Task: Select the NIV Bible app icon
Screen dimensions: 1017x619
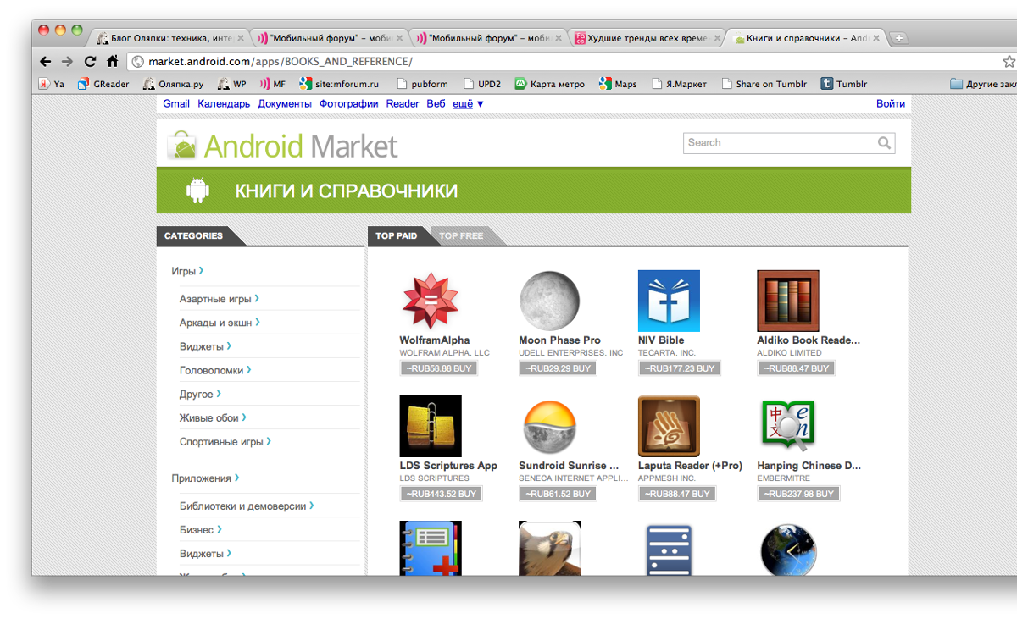Action: 669,301
